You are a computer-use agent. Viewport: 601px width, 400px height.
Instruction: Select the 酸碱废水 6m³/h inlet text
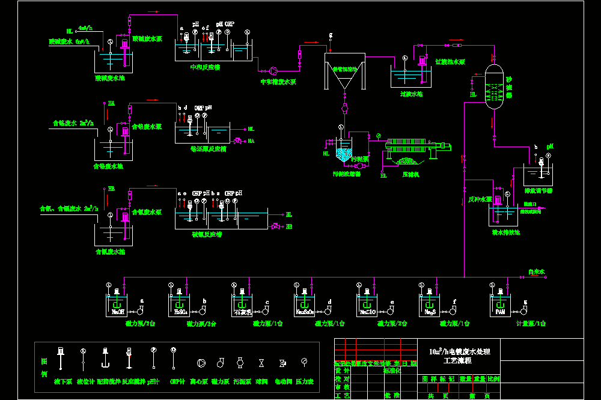coord(69,41)
